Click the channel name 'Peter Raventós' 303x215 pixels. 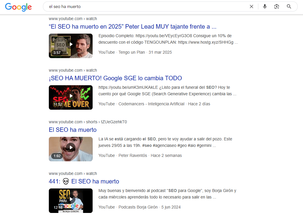click(133, 156)
